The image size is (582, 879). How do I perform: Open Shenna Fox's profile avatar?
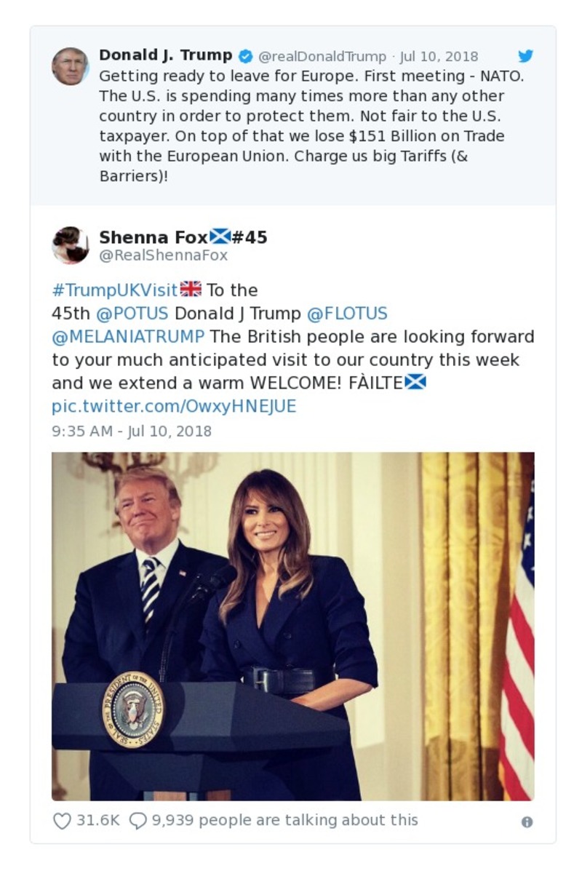[71, 244]
